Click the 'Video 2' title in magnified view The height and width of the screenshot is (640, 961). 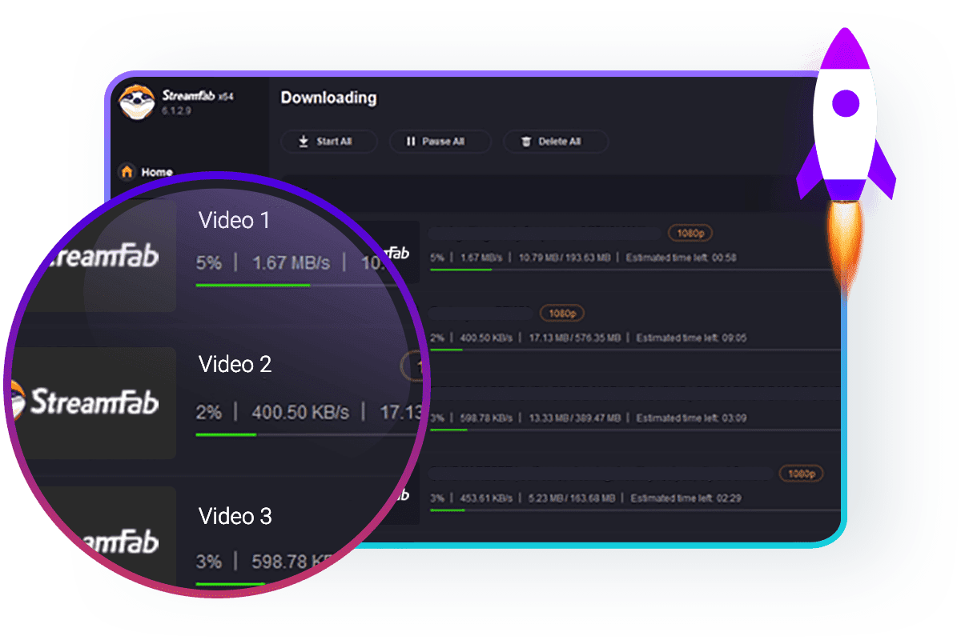235,365
